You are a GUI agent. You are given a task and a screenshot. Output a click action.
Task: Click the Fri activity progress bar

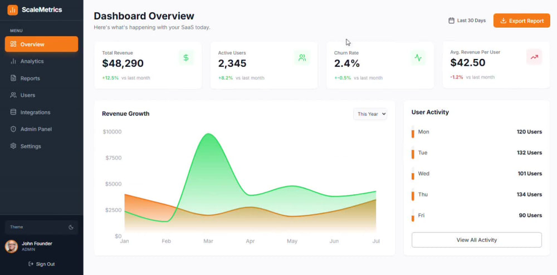413,215
